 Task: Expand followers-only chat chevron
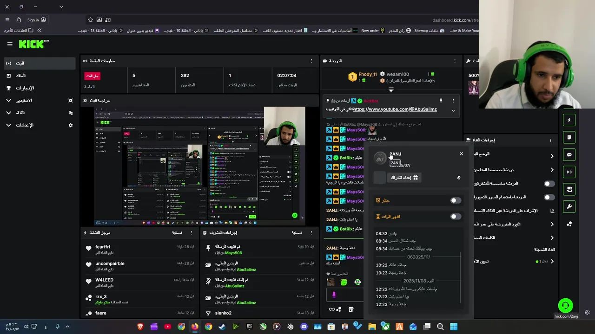click(552, 170)
